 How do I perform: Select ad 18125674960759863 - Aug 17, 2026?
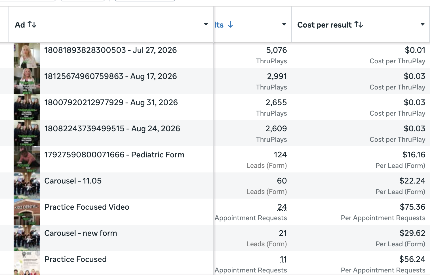click(x=111, y=76)
